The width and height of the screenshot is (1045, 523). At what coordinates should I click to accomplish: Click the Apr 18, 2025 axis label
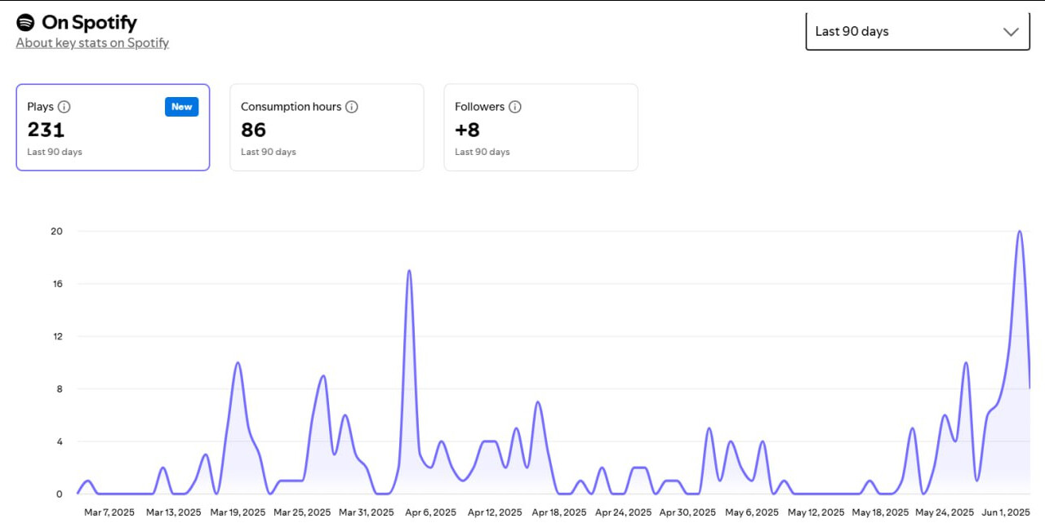(559, 512)
